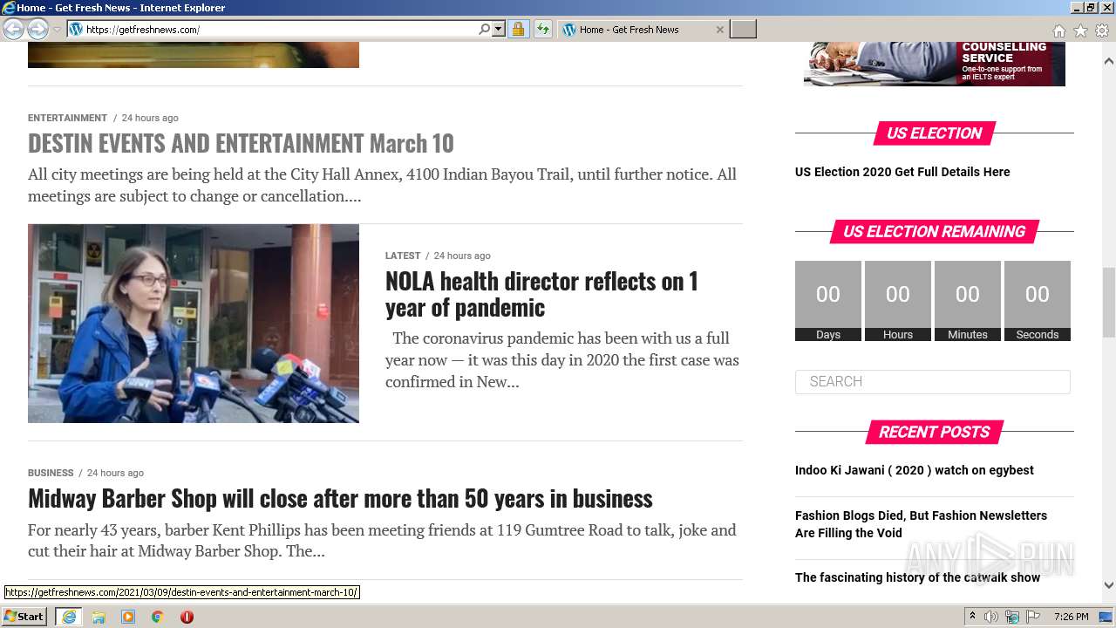Viewport: 1116px width, 628px height.
Task: Open Chrome from the taskbar
Action: (158, 617)
